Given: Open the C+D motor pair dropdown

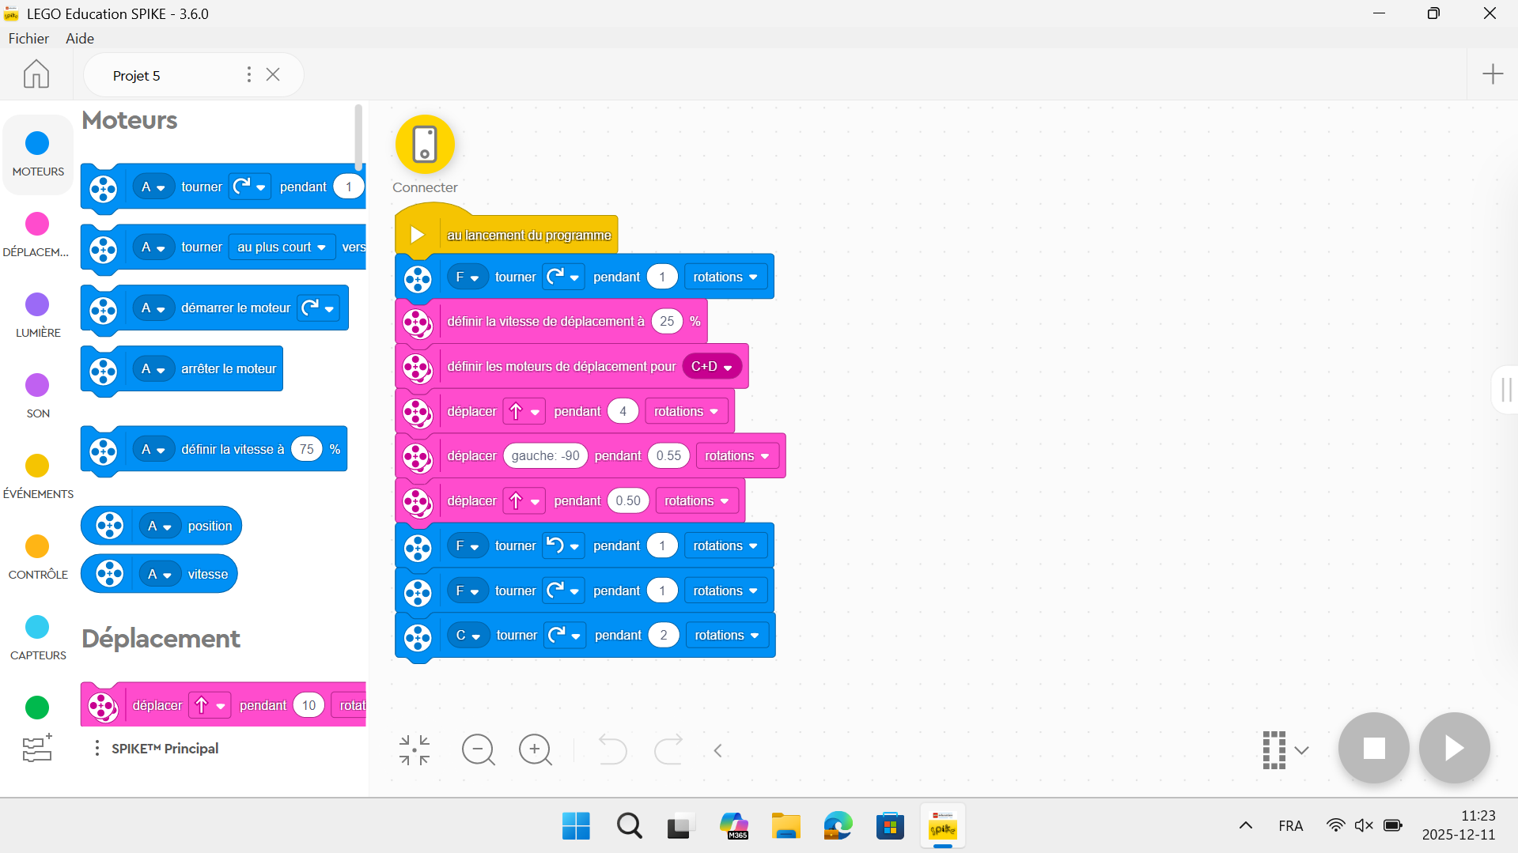Looking at the screenshot, I should coord(711,367).
